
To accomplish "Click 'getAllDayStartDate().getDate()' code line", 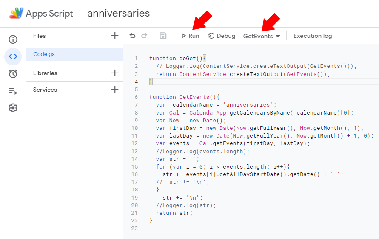I will point(253,174).
